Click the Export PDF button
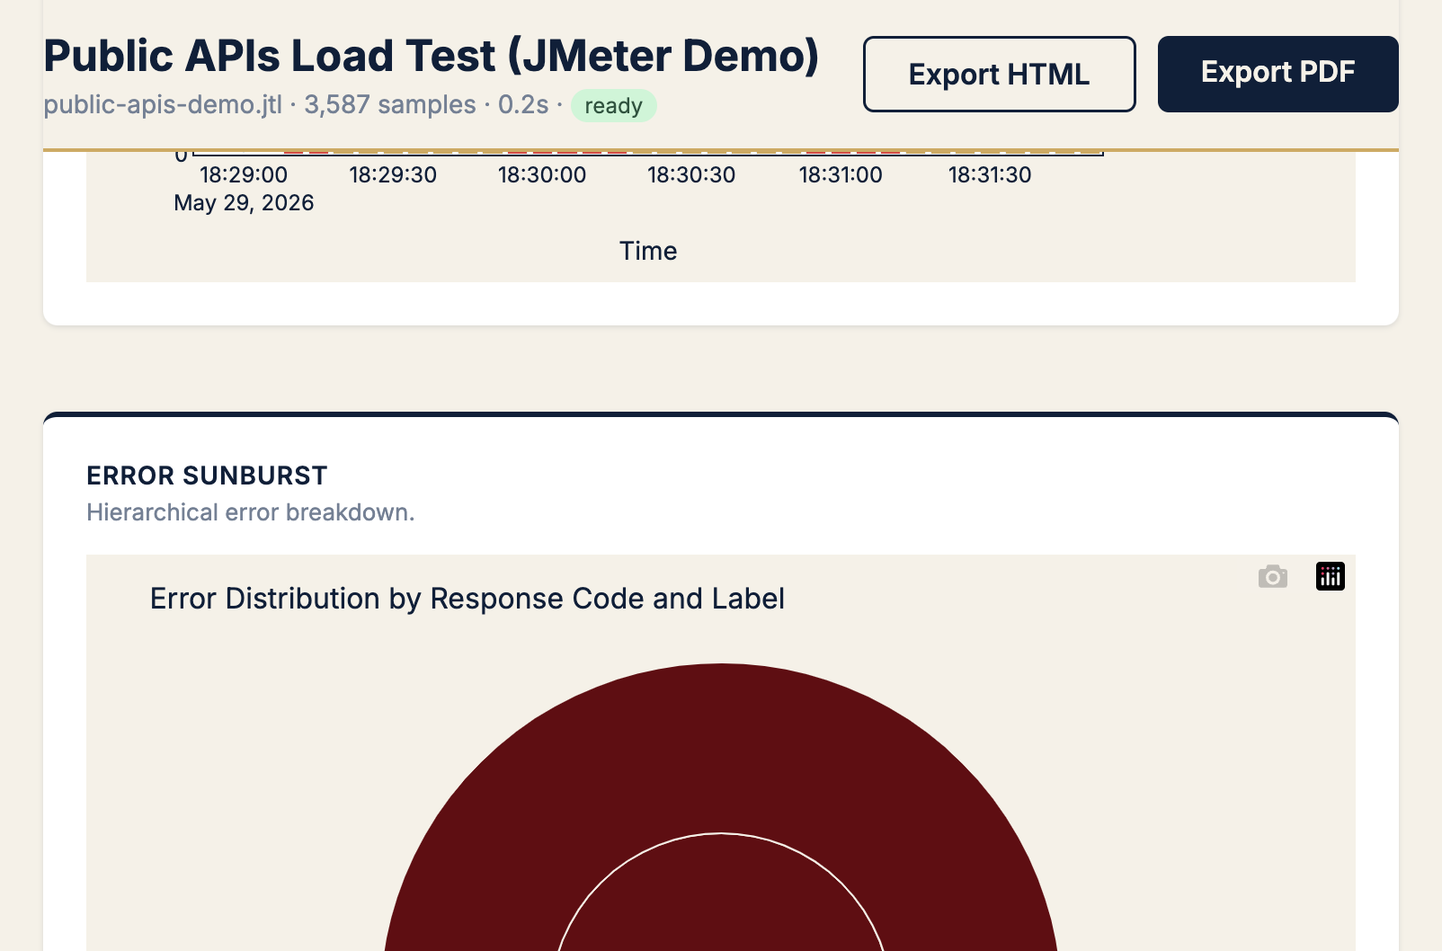 (x=1277, y=74)
